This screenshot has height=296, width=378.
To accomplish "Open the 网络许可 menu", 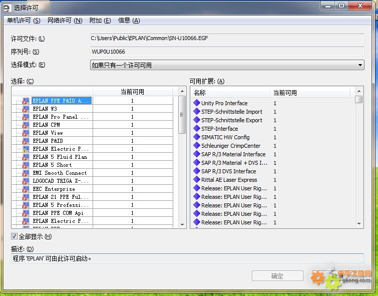I will [x=65, y=21].
